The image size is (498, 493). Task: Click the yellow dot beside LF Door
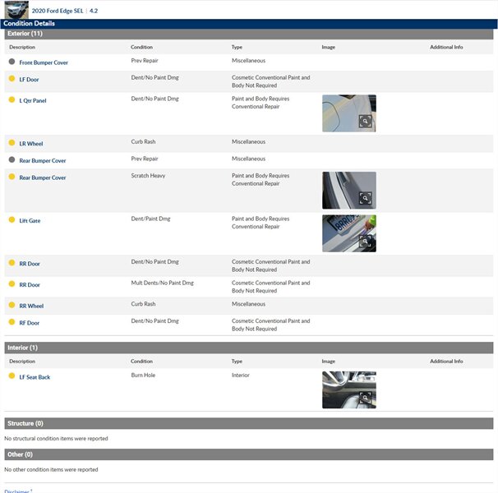[x=12, y=78]
